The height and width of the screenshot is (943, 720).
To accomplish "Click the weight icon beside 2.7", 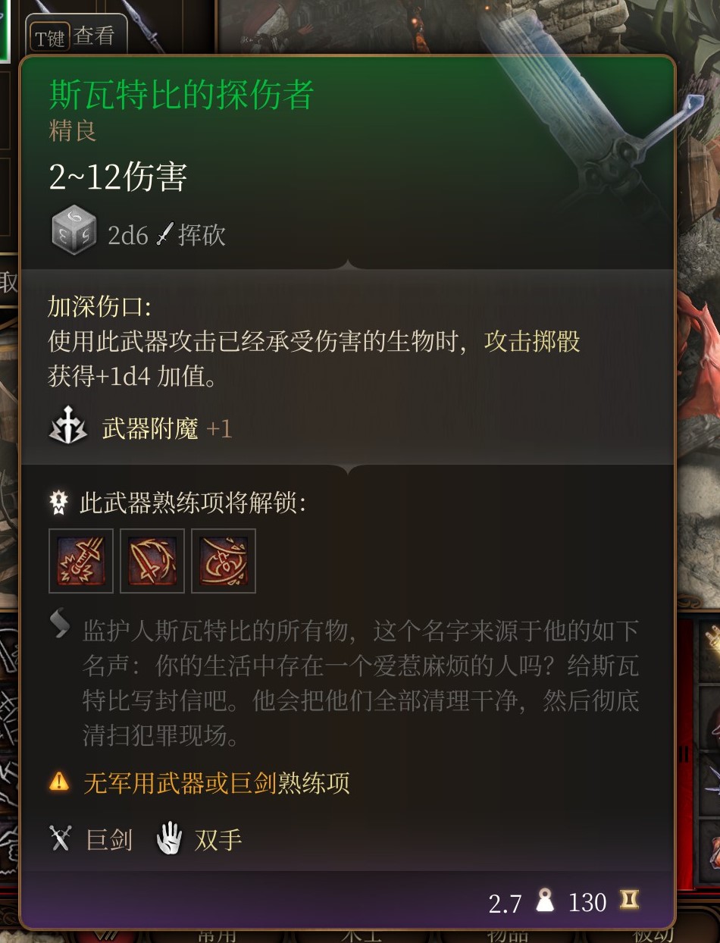I will pyautogui.click(x=545, y=901).
